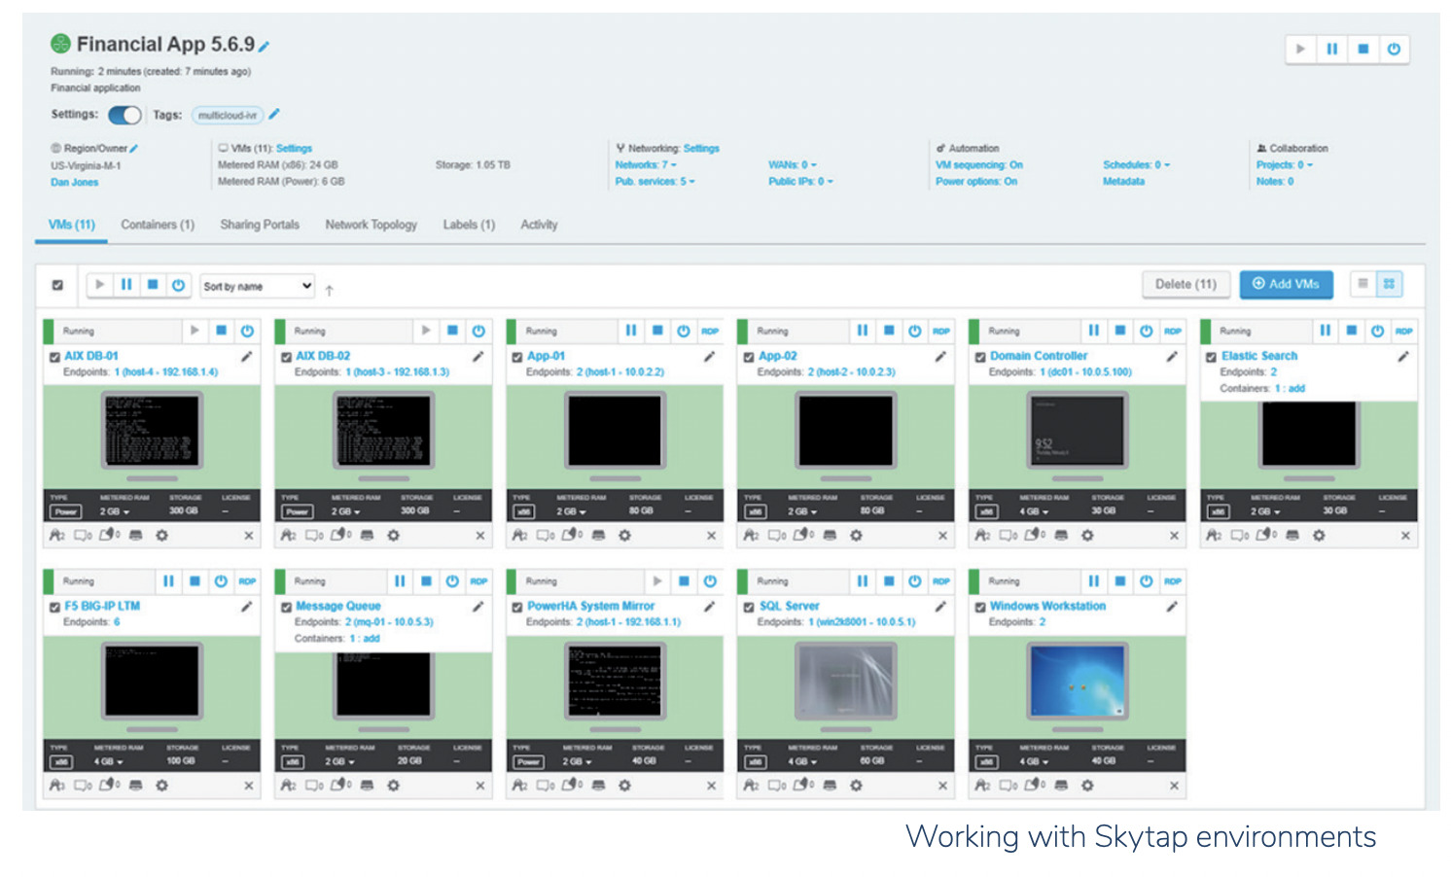
Task: Edit tags with the pencil icon beside multicloud-ivr
Action: (x=274, y=114)
